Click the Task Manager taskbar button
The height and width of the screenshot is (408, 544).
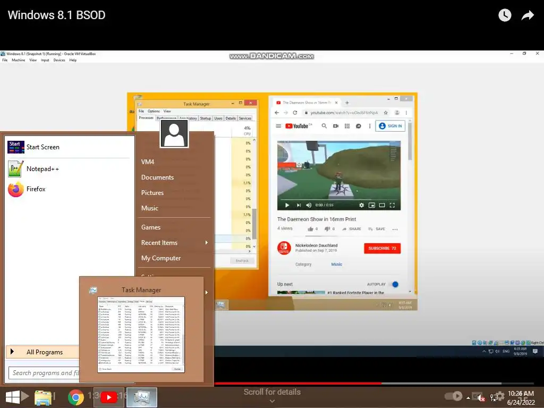pyautogui.click(x=141, y=397)
